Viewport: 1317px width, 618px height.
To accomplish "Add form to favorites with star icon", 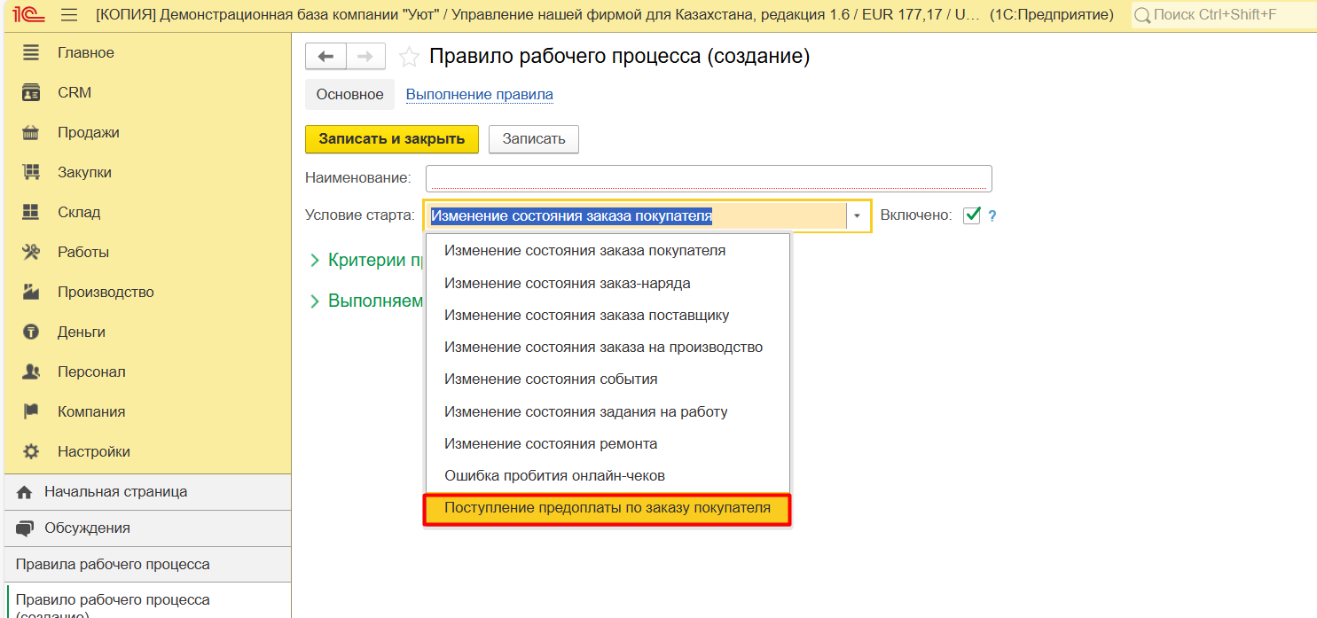I will point(408,57).
